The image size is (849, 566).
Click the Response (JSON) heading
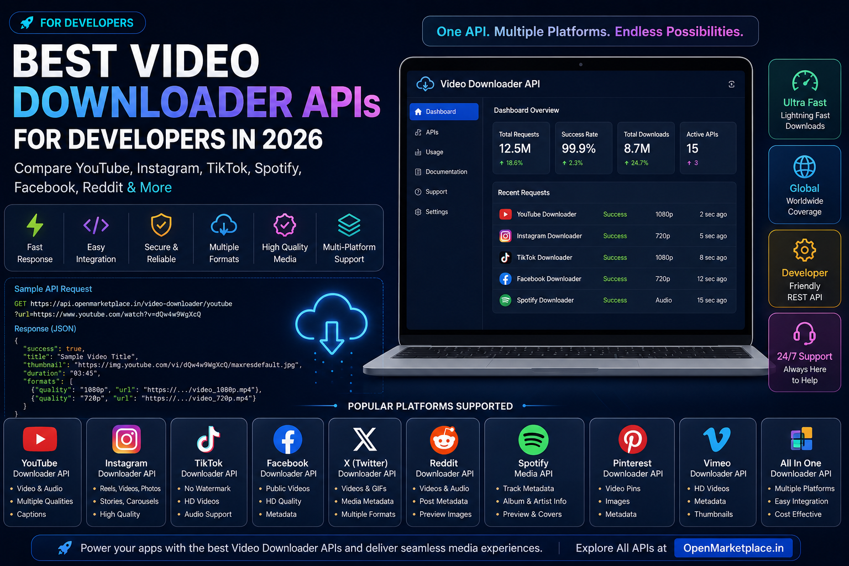(45, 329)
